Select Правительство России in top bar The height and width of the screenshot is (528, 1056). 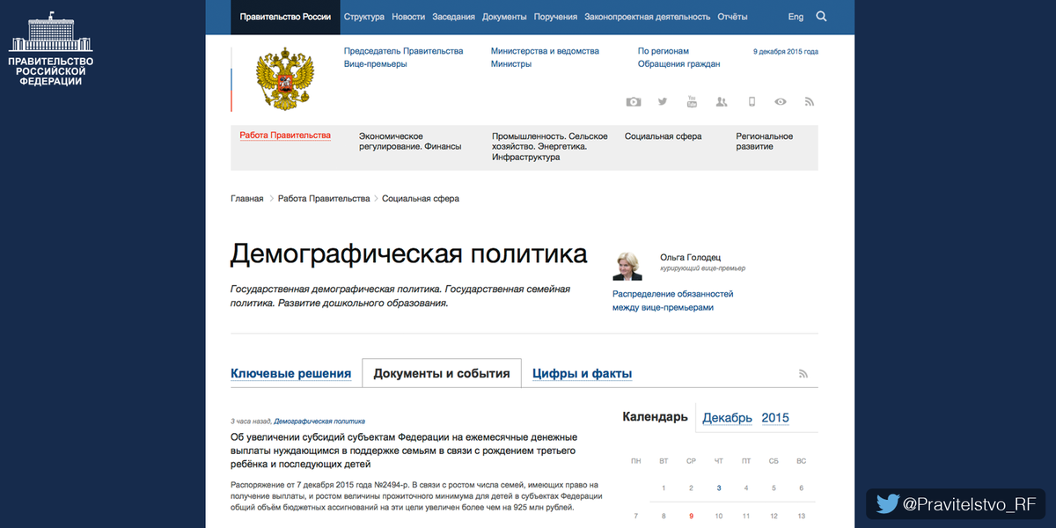(285, 17)
